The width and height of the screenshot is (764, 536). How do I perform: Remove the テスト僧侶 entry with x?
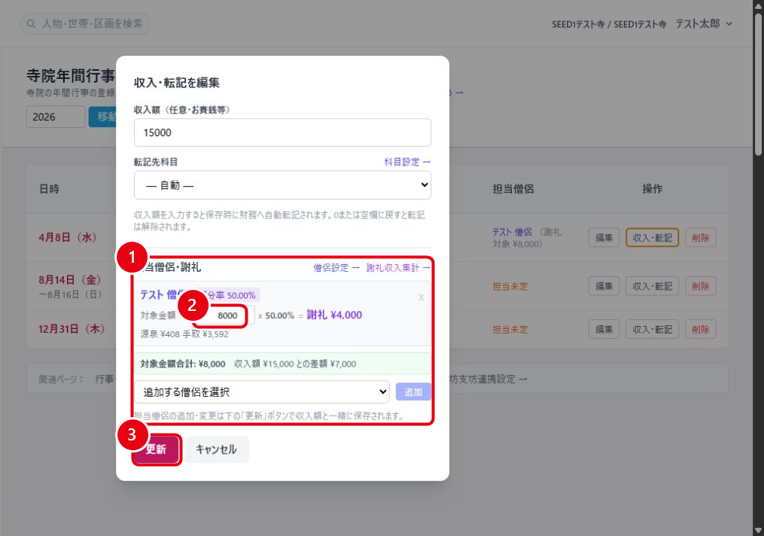[x=421, y=297]
